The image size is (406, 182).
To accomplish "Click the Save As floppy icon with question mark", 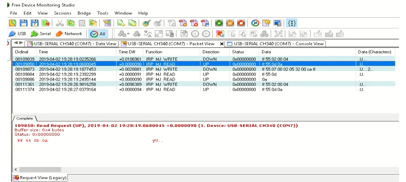I will (35, 23).
